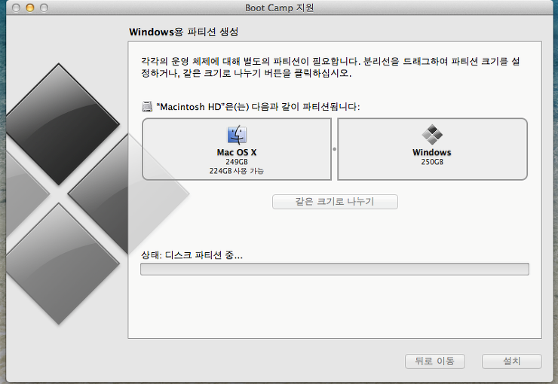Click the disk partitioning progress bar
This screenshot has width=558, height=384.
coord(335,269)
